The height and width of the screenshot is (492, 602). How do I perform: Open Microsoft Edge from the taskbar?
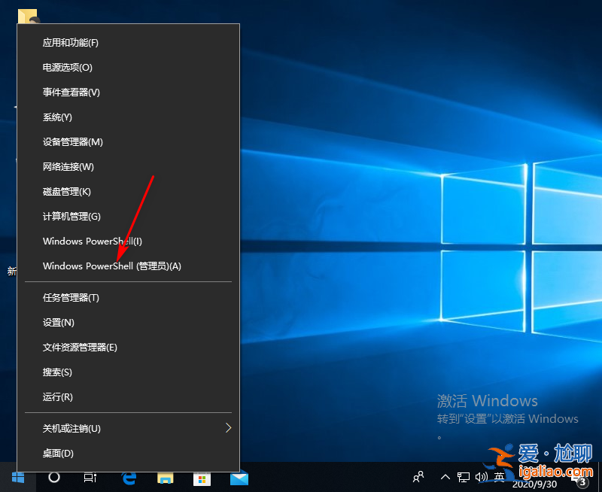pyautogui.click(x=126, y=478)
